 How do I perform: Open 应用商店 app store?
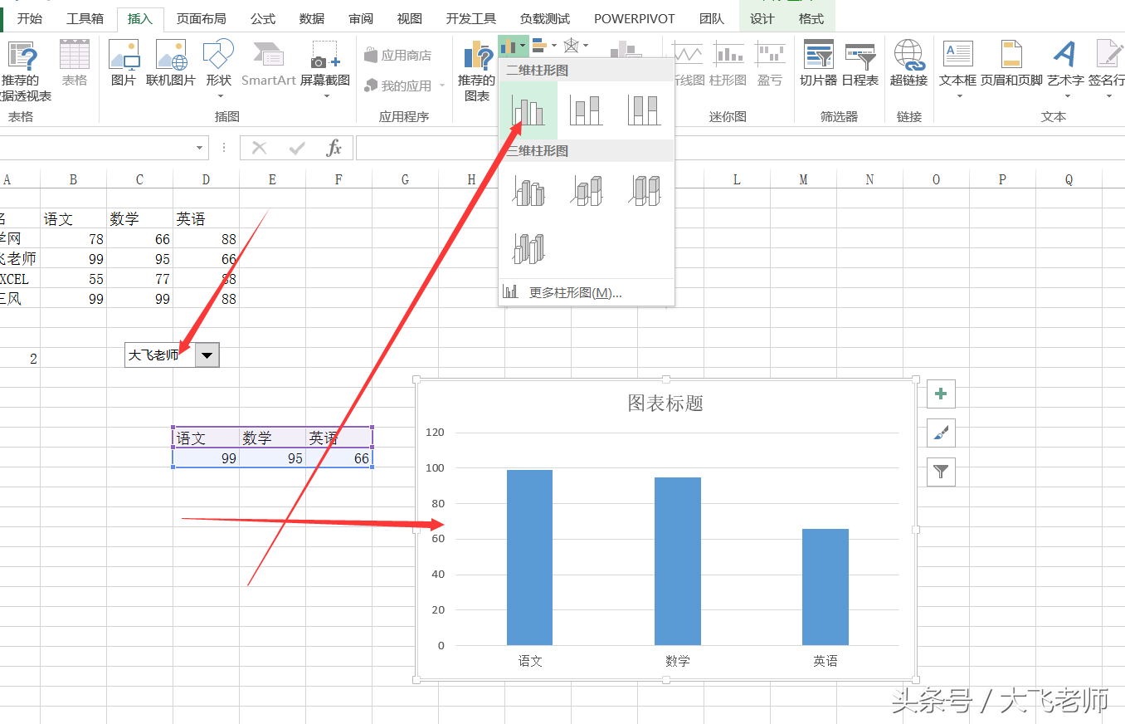coord(397,56)
